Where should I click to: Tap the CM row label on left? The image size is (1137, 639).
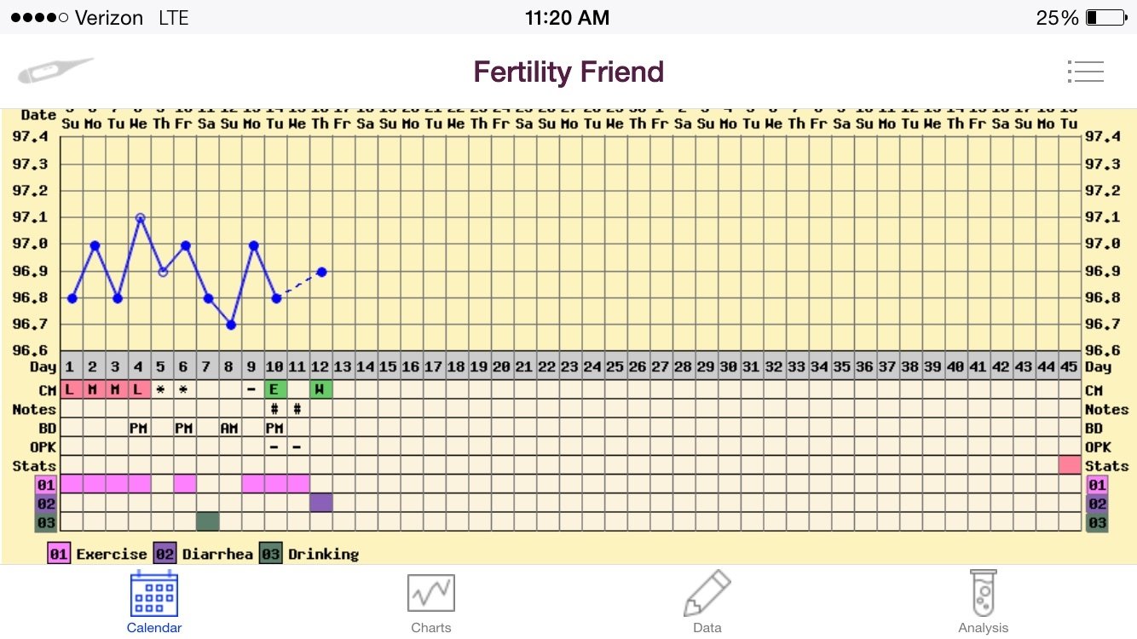(47, 390)
